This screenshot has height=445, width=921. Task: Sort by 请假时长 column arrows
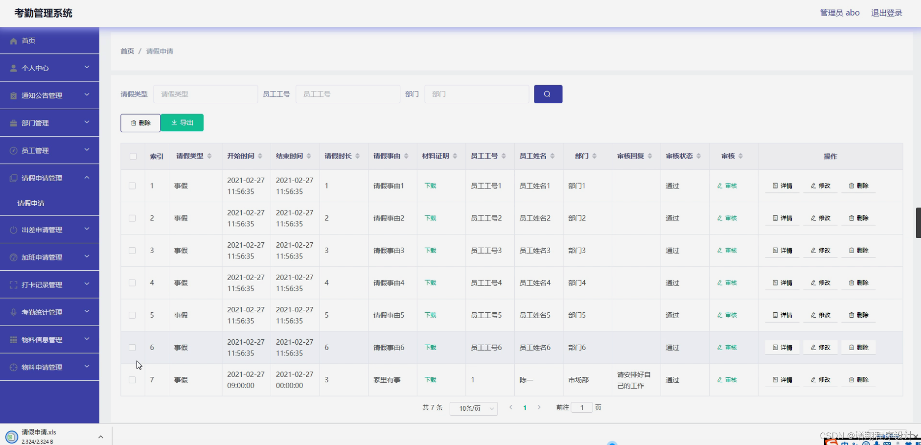[358, 156]
